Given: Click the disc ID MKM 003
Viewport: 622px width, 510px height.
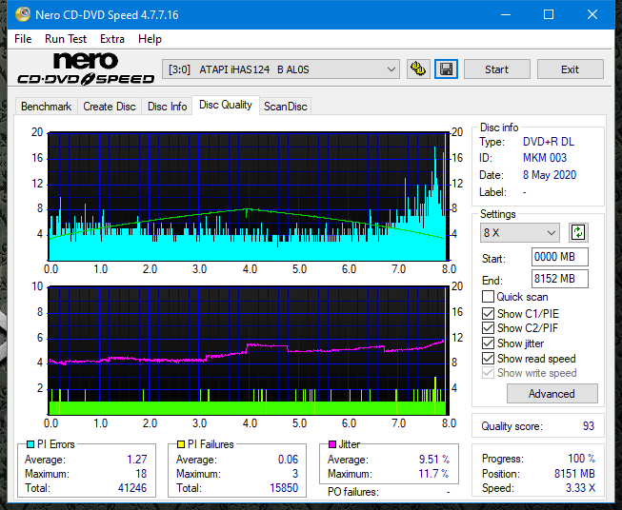Looking at the screenshot, I should click(x=545, y=158).
